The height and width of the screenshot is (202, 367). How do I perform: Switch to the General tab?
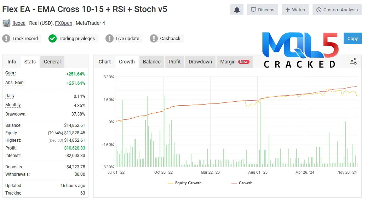coord(52,62)
